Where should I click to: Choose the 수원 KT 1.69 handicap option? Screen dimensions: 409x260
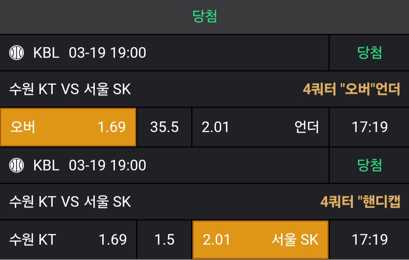(68, 240)
